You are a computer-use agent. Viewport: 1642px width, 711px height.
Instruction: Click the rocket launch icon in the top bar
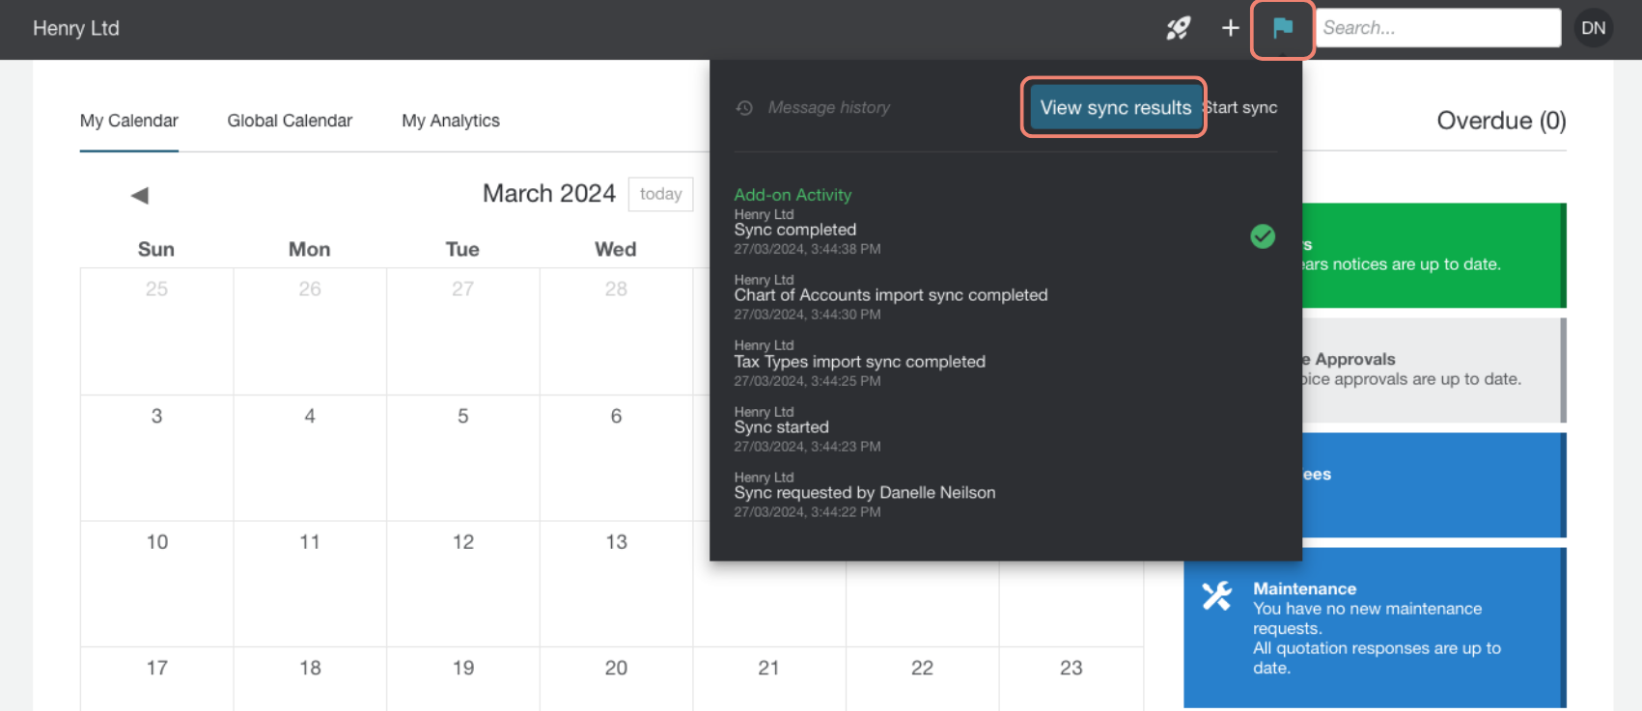pos(1178,28)
